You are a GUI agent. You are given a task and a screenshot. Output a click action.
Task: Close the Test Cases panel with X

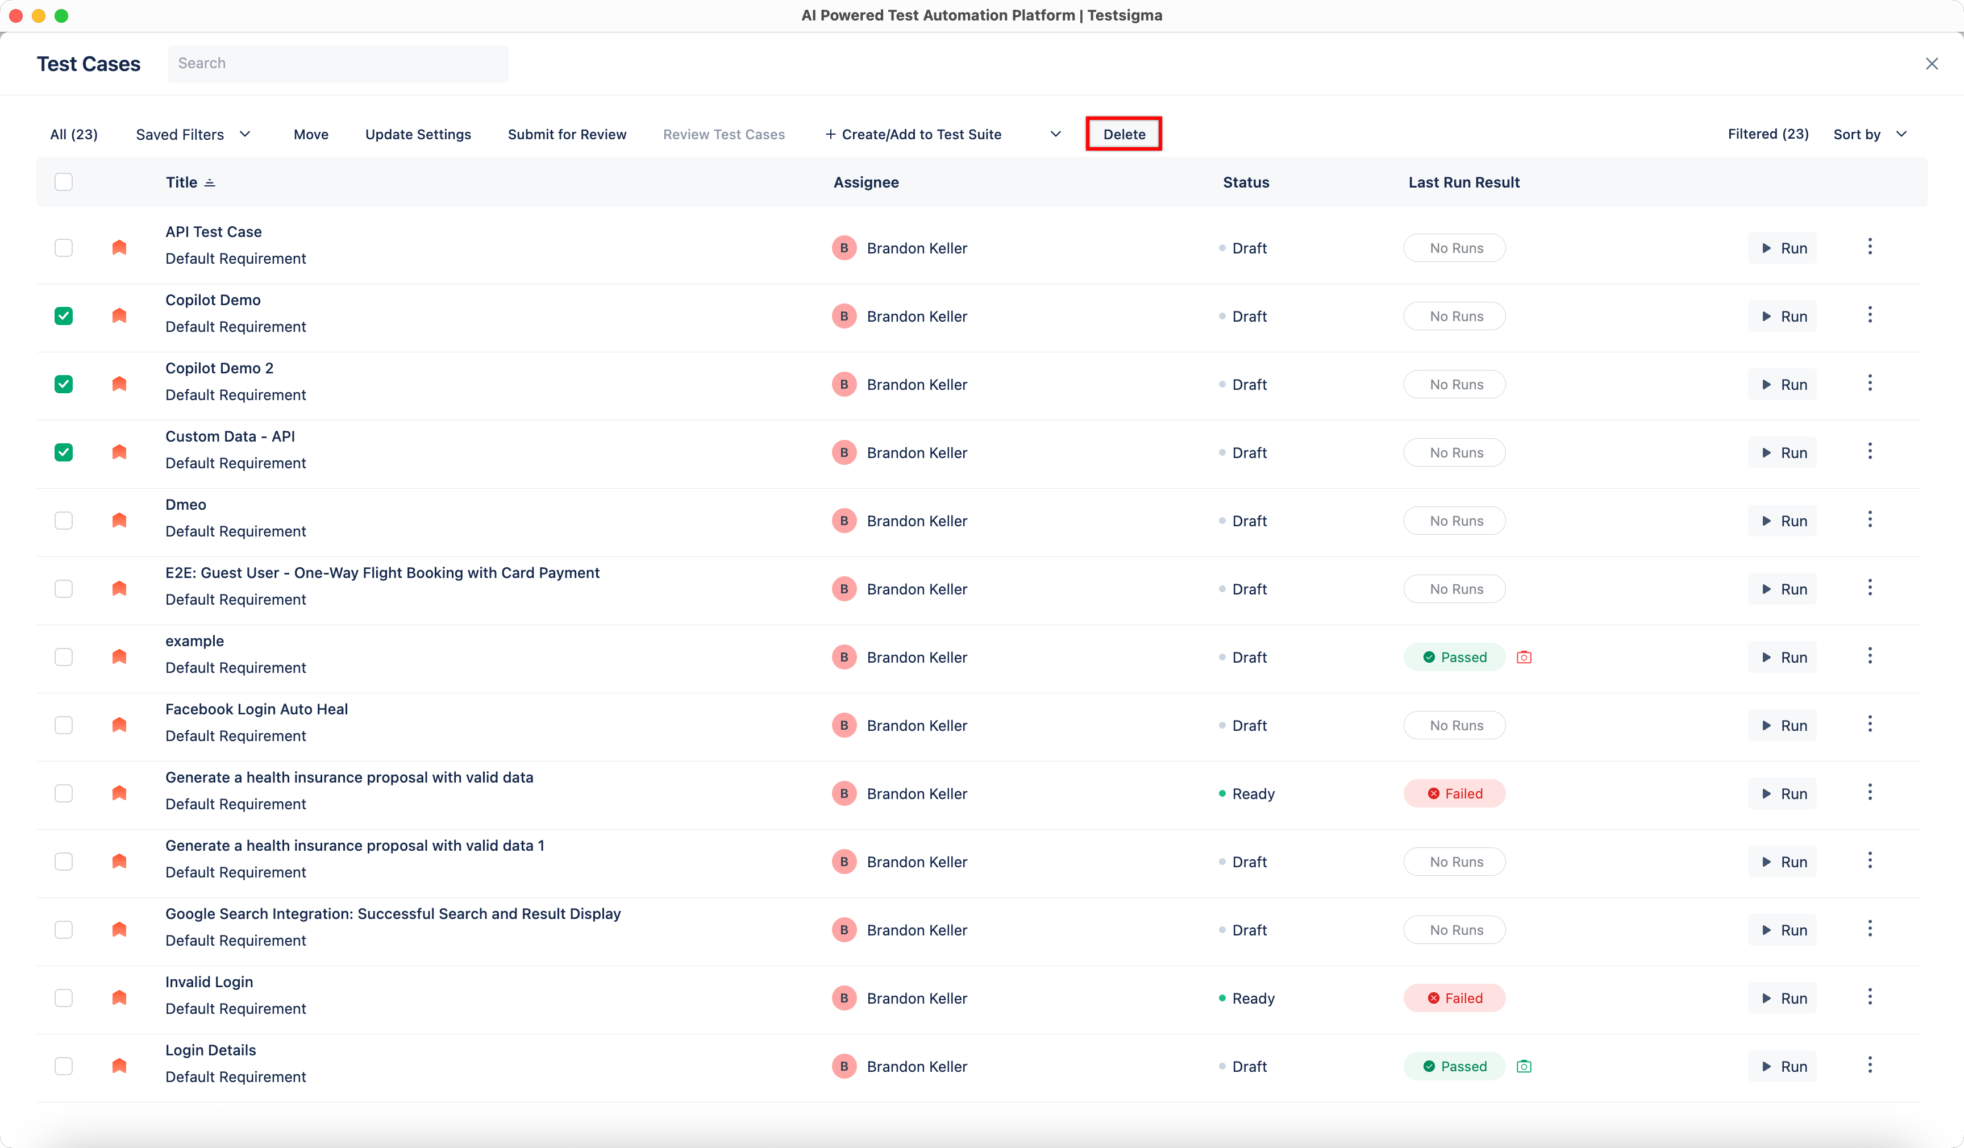click(1931, 64)
